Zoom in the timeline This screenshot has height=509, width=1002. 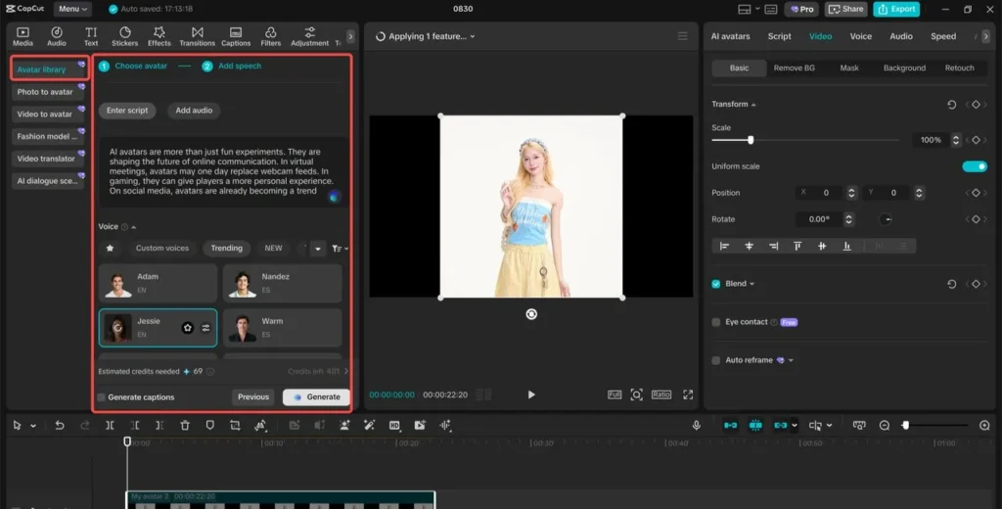(x=984, y=425)
